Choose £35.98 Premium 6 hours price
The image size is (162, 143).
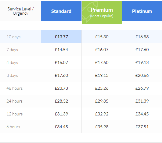[x=102, y=127]
